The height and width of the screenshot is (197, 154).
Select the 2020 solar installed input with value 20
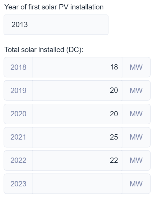click(77, 114)
